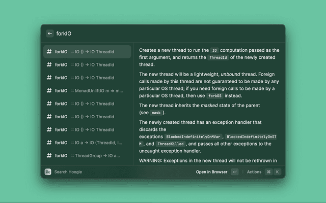Click the Hoogle logo in the bottom bar
326x203 pixels.
click(x=48, y=172)
